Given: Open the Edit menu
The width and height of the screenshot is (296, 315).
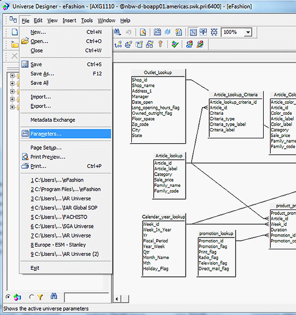Looking at the screenshot, I should pos(38,20).
